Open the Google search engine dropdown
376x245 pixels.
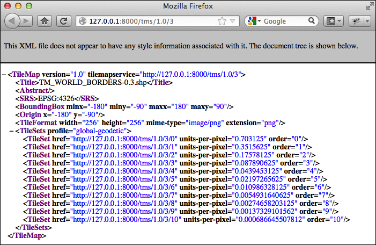pos(254,21)
